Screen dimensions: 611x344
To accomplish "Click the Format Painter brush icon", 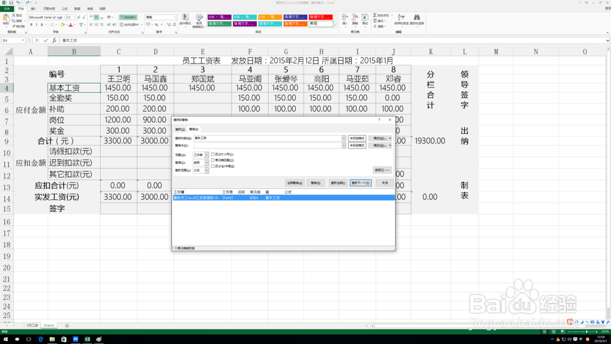I will (x=13, y=26).
